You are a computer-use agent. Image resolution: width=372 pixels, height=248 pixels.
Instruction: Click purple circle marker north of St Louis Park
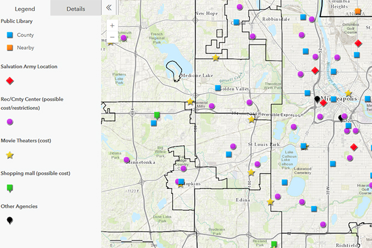(x=259, y=113)
